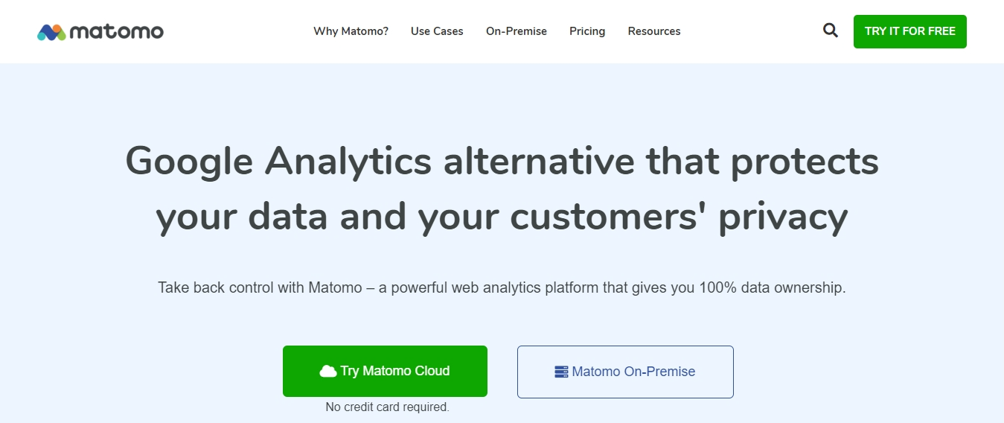Open the Use Cases menu
1004x423 pixels.
click(437, 31)
